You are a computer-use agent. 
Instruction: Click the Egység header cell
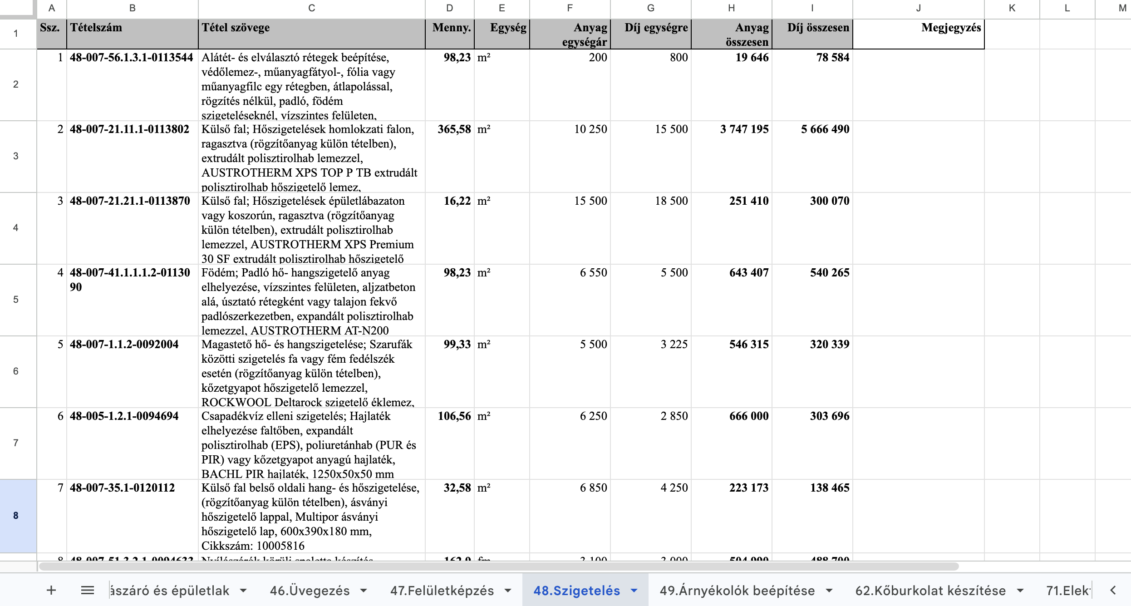(502, 34)
